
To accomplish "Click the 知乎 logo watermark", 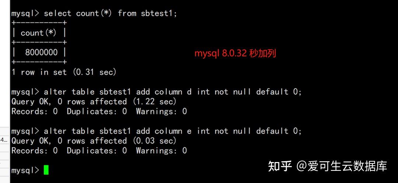I will pos(280,166).
